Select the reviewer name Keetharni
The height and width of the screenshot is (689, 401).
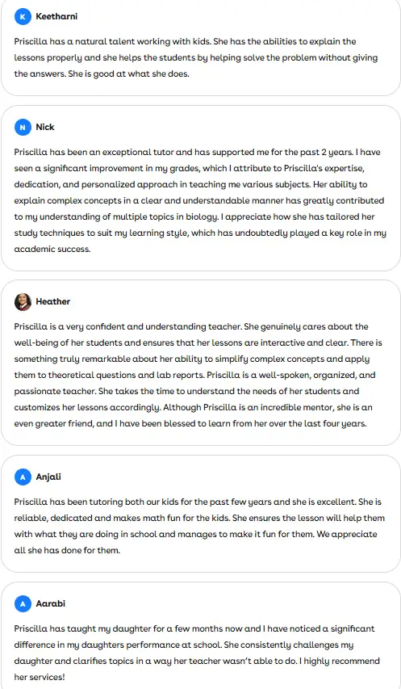pos(56,17)
